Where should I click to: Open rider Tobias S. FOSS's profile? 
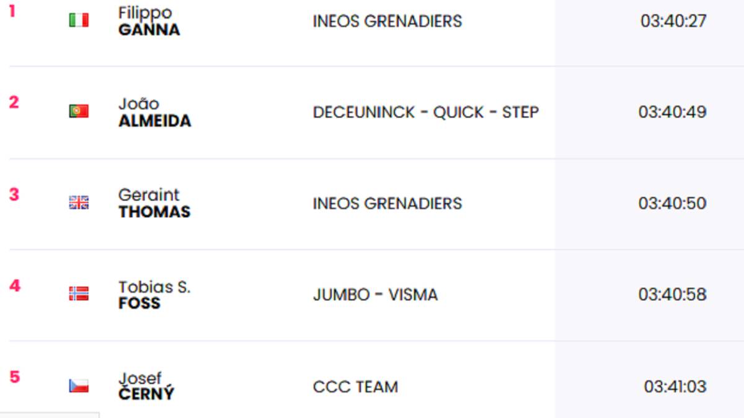click(x=154, y=295)
